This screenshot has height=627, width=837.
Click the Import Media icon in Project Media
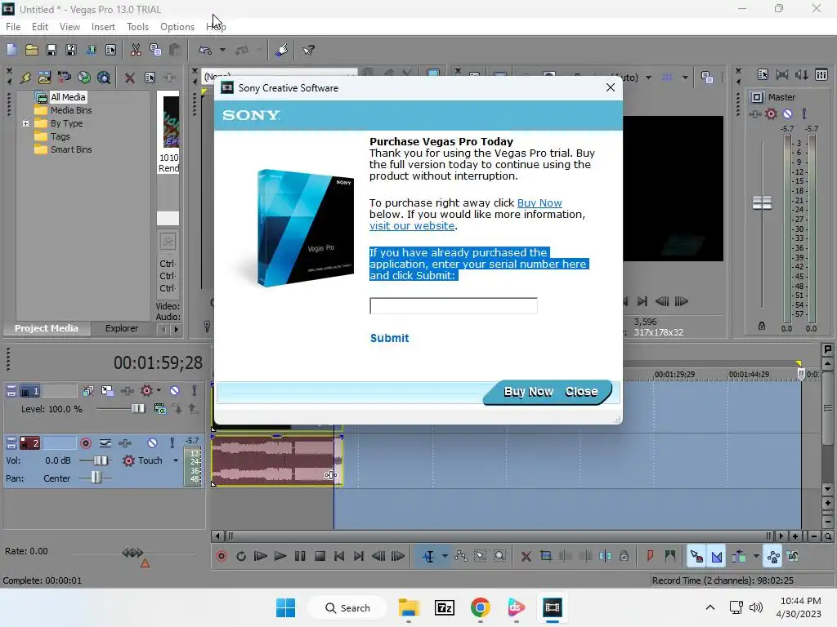click(44, 78)
